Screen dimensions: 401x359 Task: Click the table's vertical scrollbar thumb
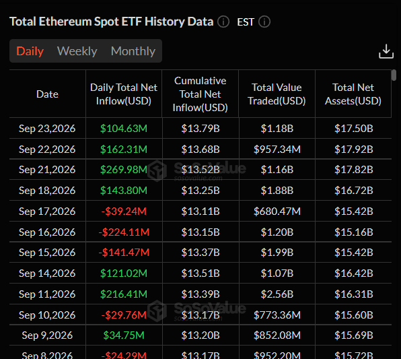394,75
